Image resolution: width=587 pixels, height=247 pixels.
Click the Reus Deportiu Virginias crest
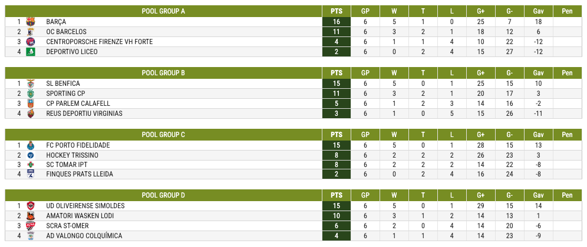[30, 114]
